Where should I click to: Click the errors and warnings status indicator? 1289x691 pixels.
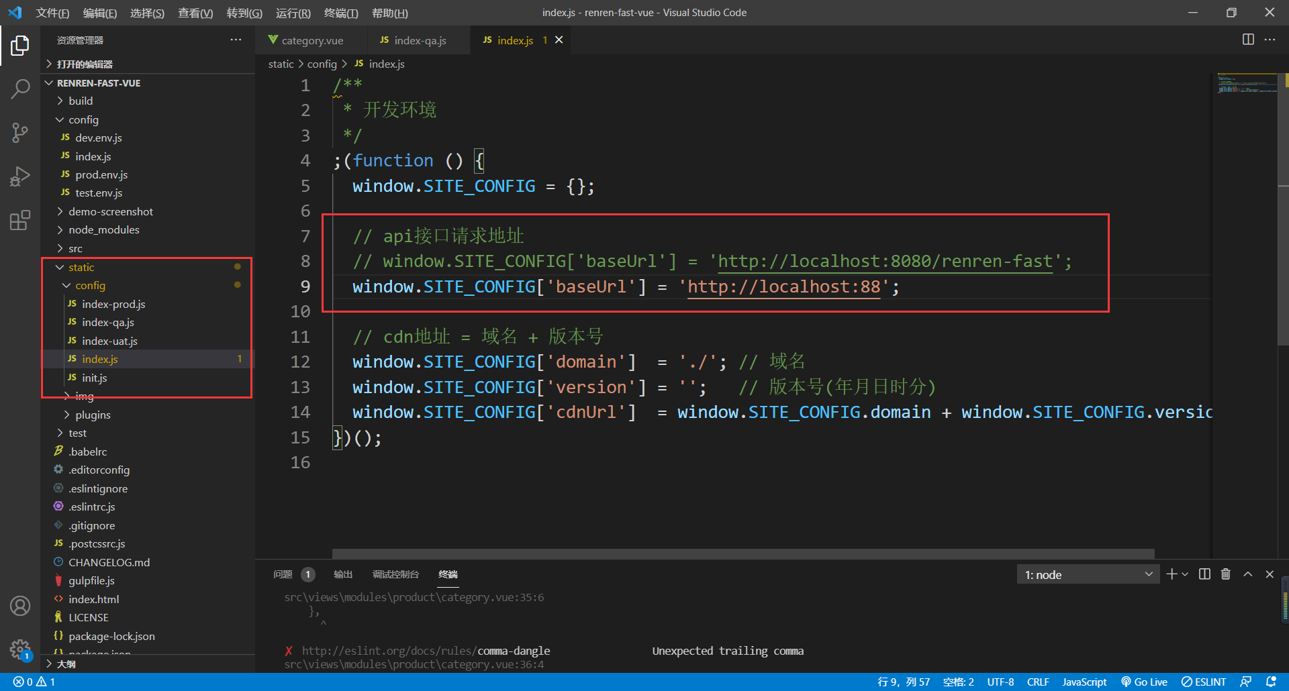(x=34, y=682)
